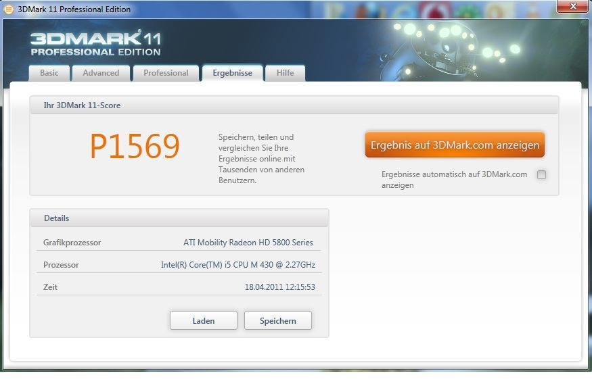Go to the Hilfe tab
The width and height of the screenshot is (592, 392).
[285, 73]
